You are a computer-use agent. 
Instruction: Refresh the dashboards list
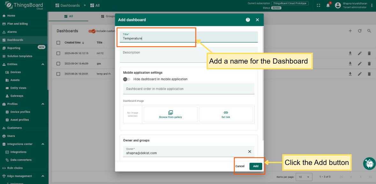360,31
